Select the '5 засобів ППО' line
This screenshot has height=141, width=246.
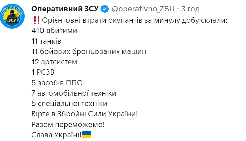pos(57,83)
